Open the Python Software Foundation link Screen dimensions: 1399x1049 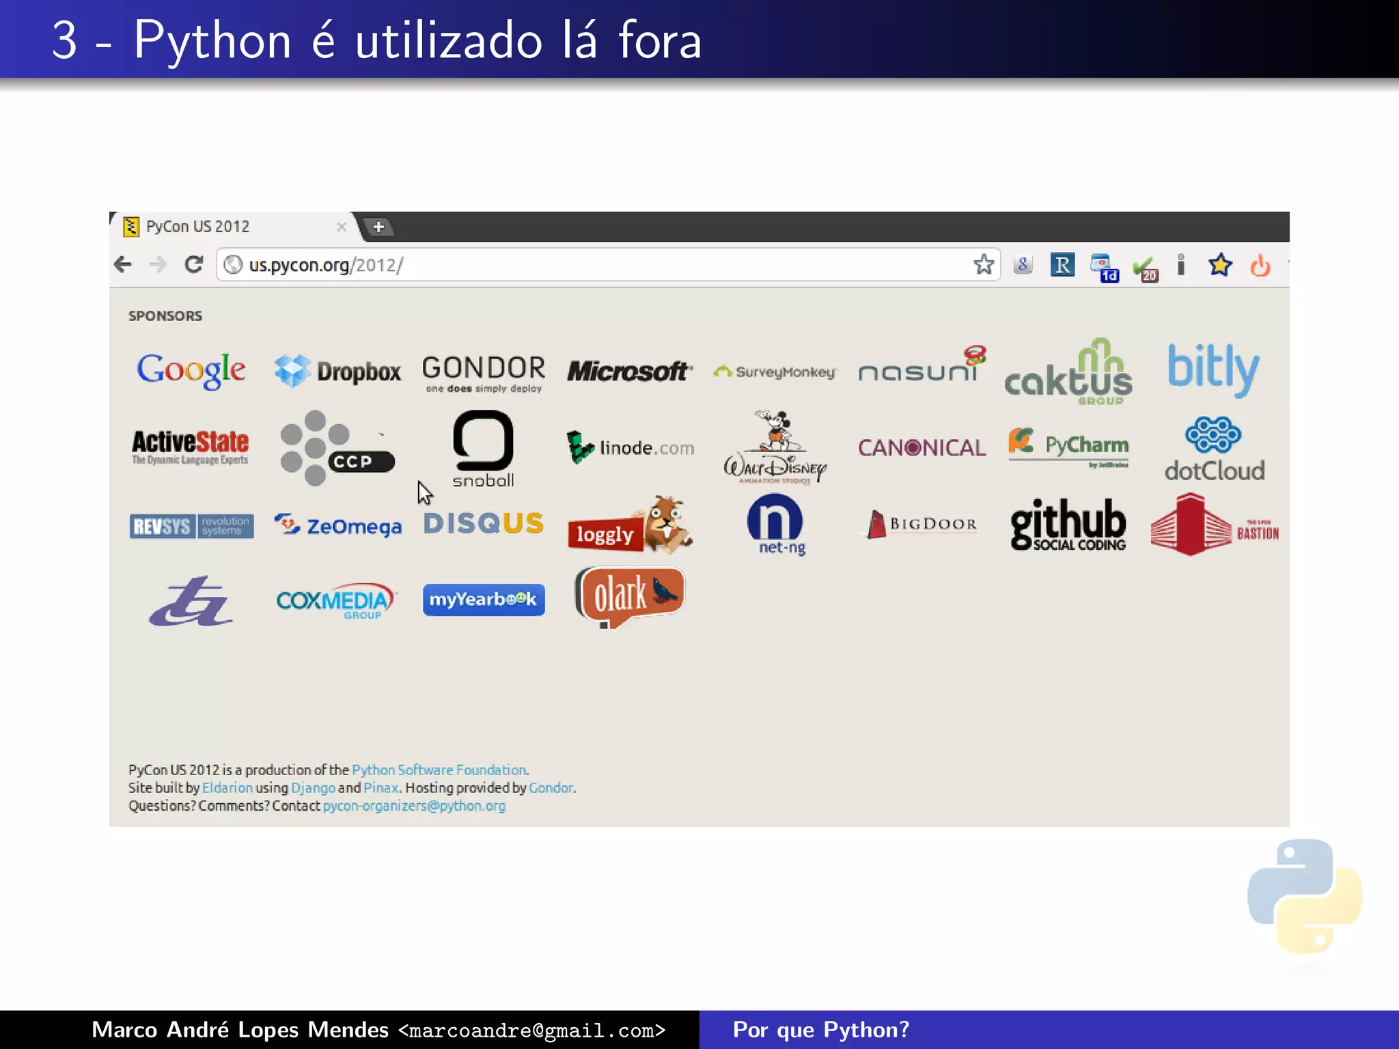[439, 770]
